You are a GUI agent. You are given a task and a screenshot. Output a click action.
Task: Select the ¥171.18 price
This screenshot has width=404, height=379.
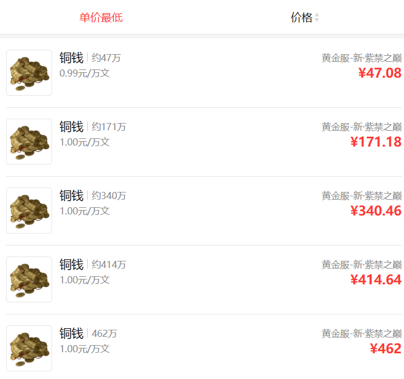point(376,142)
